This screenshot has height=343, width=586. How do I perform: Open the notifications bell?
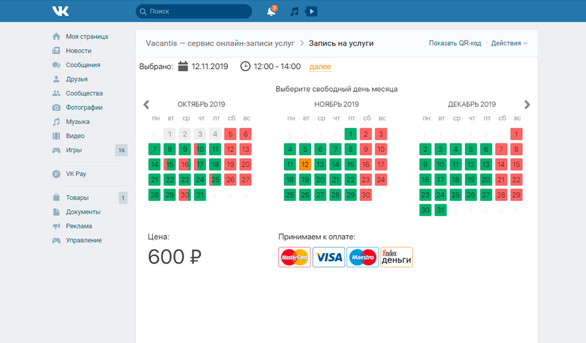(272, 11)
